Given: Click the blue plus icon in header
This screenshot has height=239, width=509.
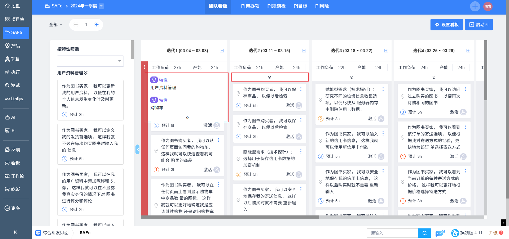Looking at the screenshot, I should tap(475, 6).
